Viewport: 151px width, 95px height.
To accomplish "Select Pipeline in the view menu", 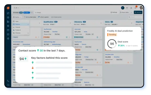I will (21, 24).
